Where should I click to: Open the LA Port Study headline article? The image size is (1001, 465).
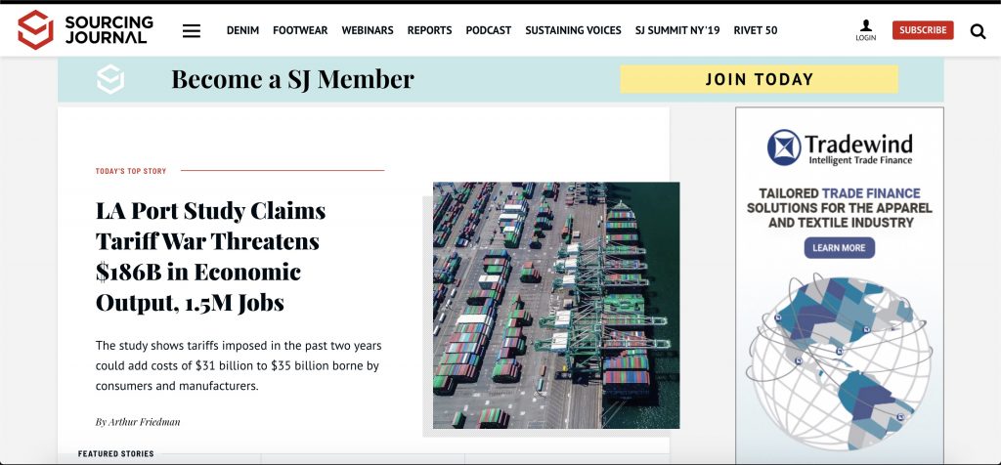(x=211, y=256)
